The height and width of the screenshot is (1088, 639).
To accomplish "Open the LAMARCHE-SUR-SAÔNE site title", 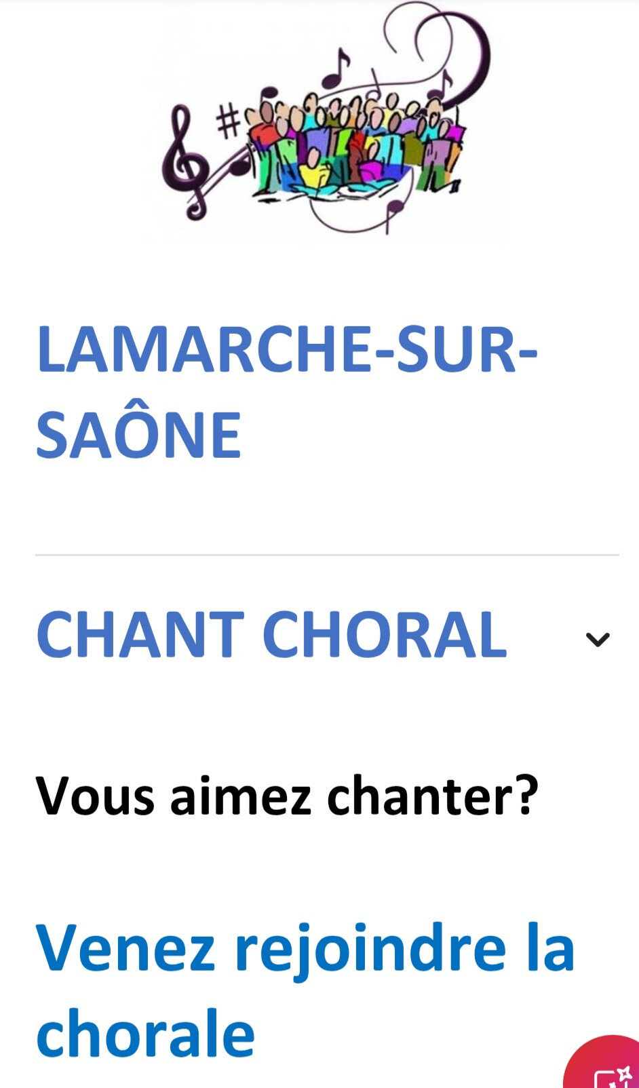I will [x=286, y=392].
